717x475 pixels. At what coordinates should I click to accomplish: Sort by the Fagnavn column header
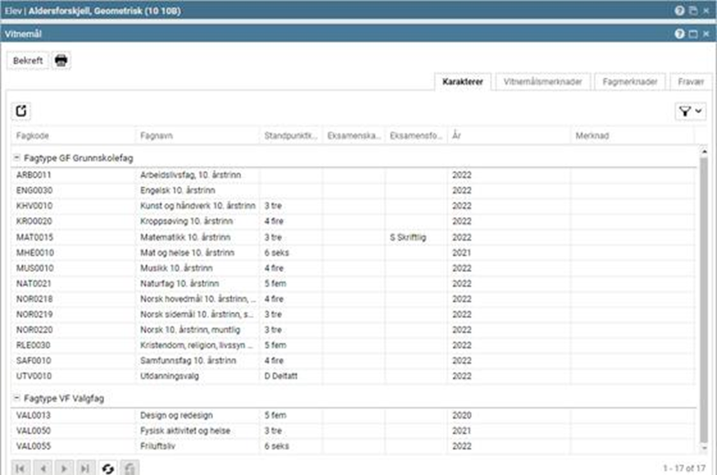coord(197,135)
